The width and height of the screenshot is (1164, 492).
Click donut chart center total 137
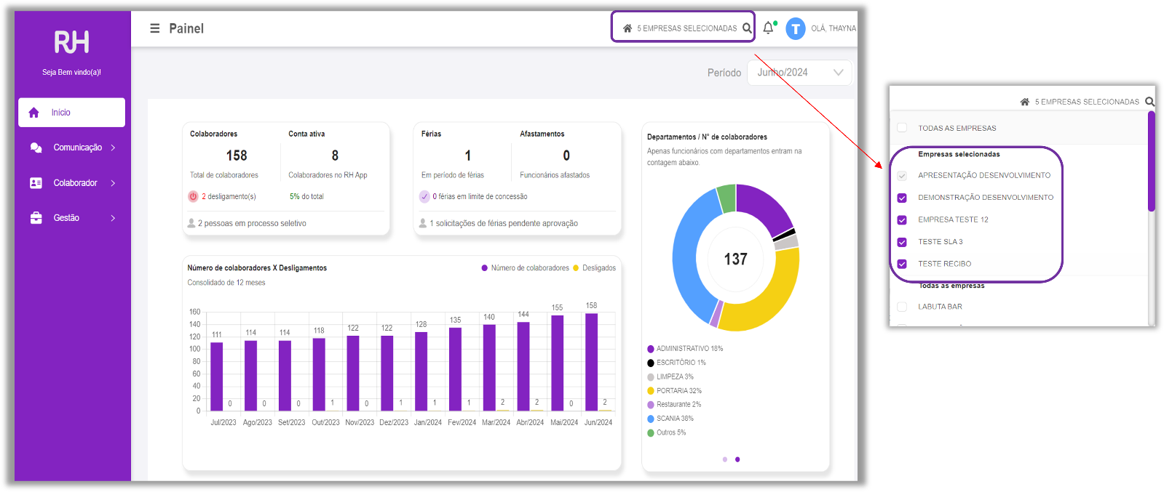735,259
